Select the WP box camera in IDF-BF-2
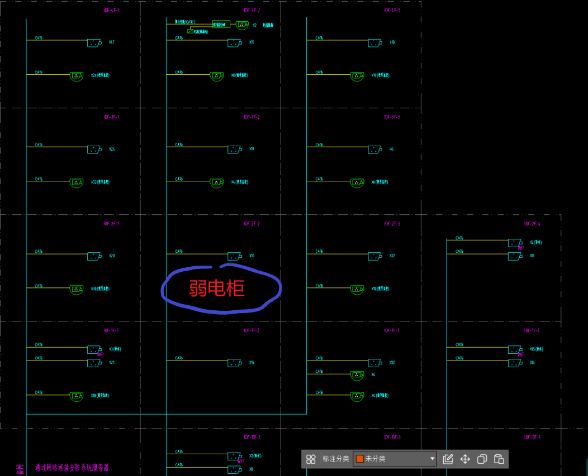 [234, 456]
